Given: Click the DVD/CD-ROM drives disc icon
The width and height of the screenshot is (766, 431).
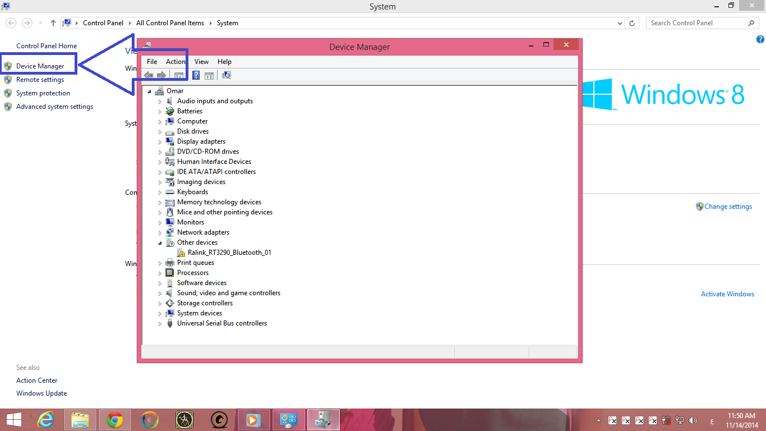Looking at the screenshot, I should point(170,152).
